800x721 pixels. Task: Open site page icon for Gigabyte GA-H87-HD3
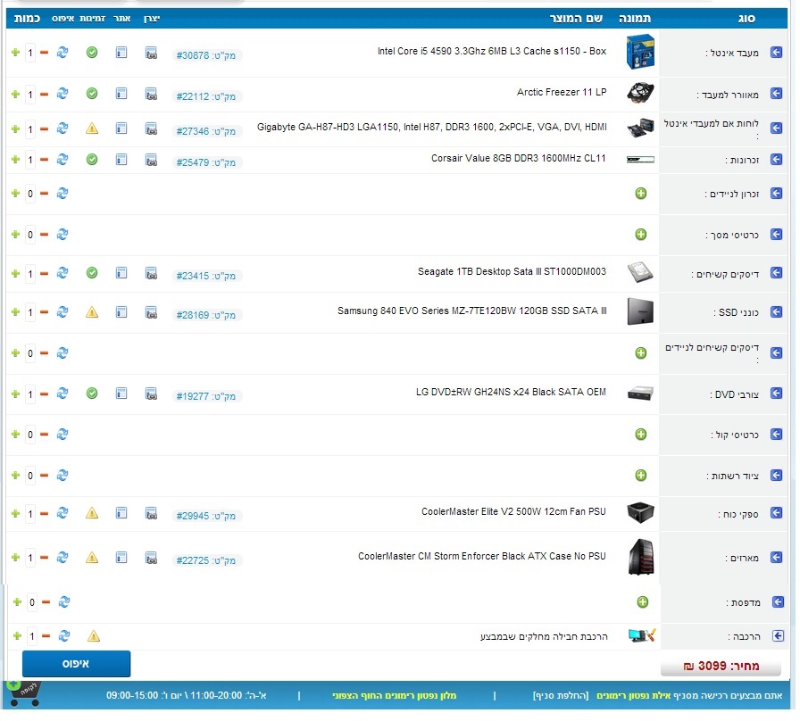tap(121, 129)
